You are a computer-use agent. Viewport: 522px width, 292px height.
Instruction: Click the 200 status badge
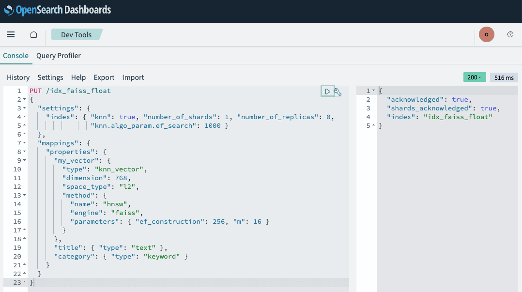point(475,77)
